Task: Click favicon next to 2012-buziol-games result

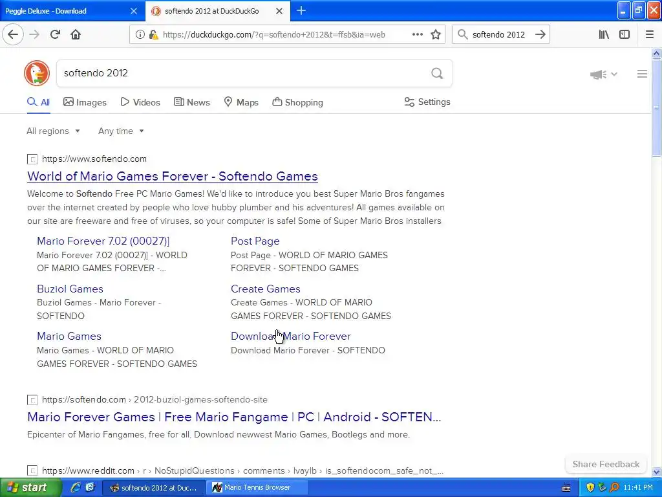Action: point(32,400)
